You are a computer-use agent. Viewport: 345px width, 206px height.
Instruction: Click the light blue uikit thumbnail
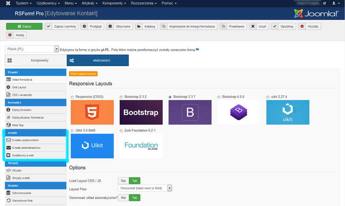(x=288, y=112)
